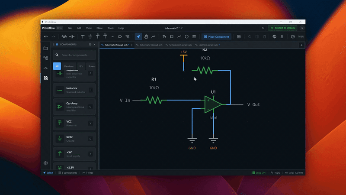Activate the Select arrow tool
The width and height of the screenshot is (346, 195).
coord(138,37)
